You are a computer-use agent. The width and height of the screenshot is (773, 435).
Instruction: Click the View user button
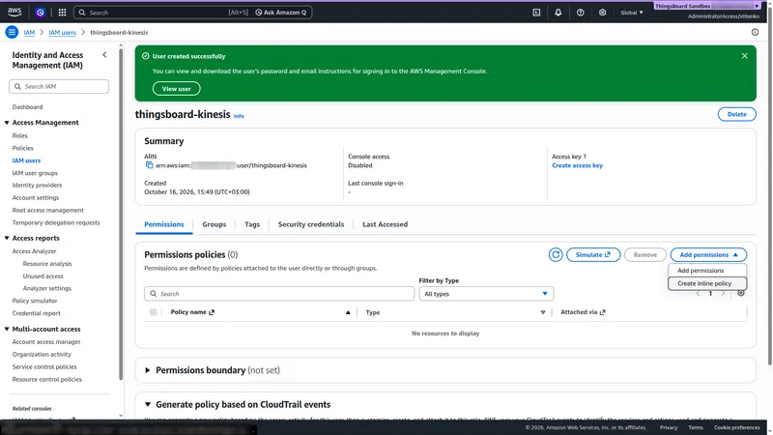click(177, 89)
